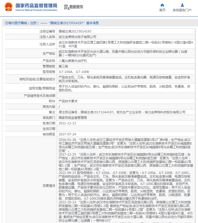
Task: Select 适用范围/预期用途 label
Action: [x=42, y=88]
